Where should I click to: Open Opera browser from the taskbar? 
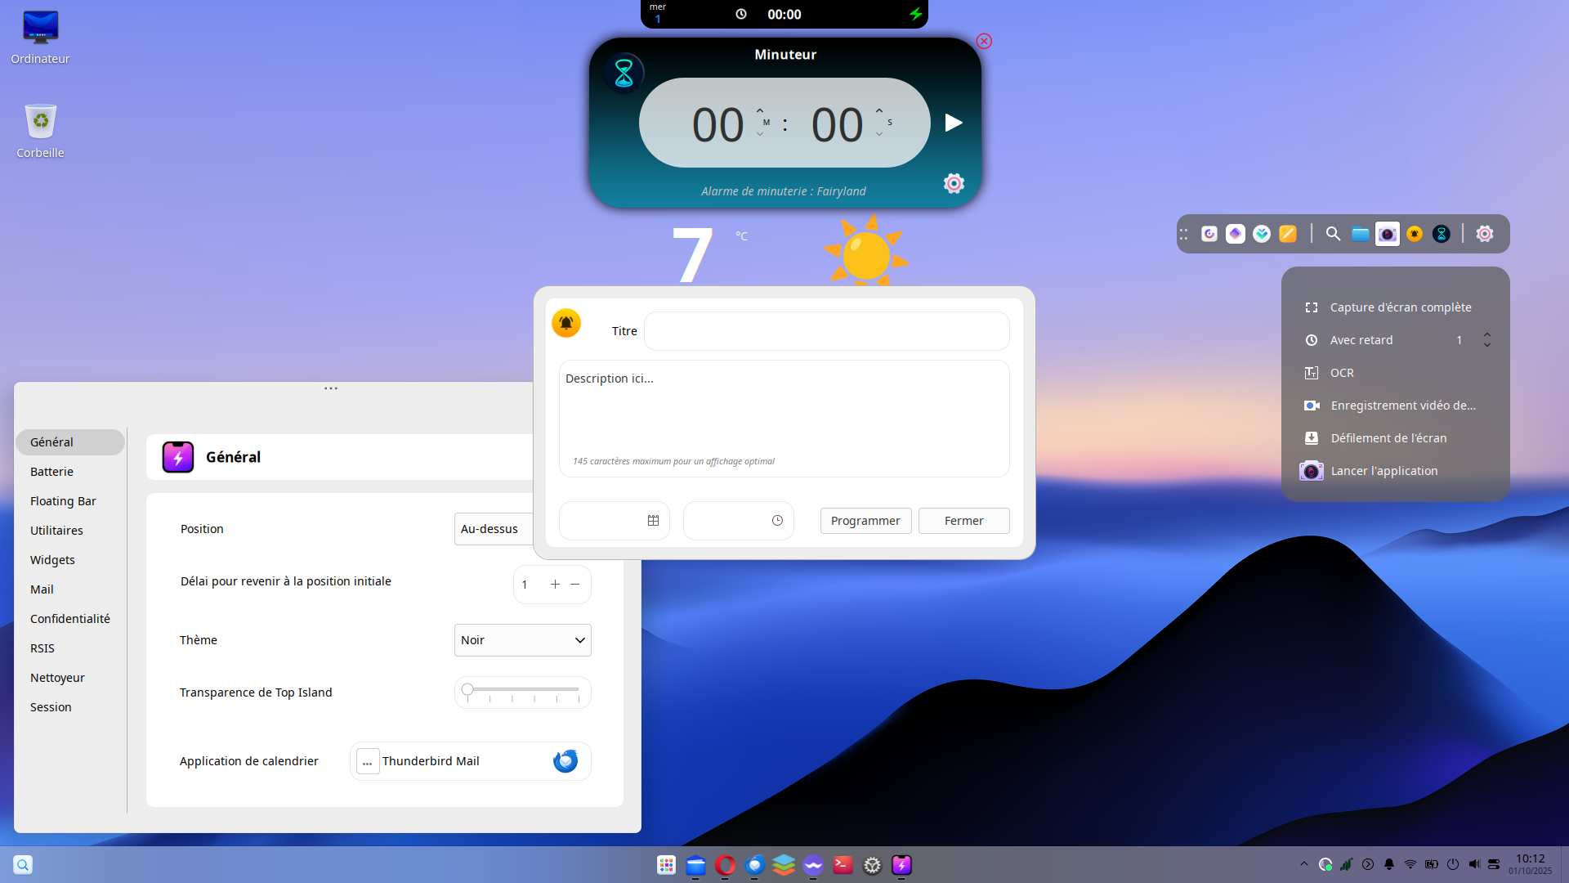(725, 865)
